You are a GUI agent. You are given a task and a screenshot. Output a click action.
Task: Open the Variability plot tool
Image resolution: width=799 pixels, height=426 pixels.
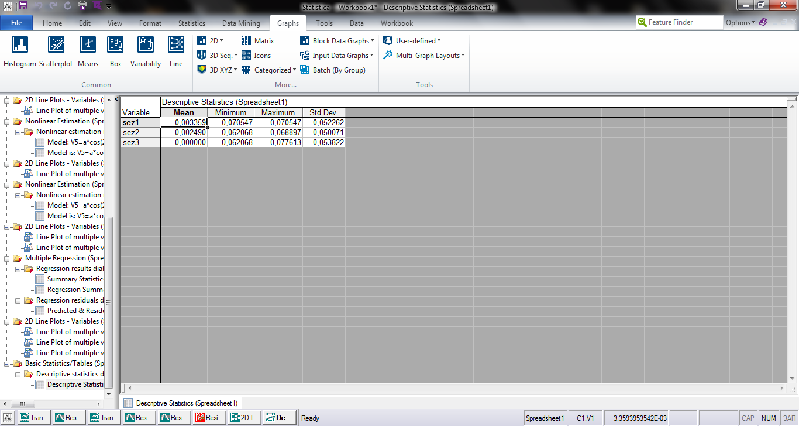click(x=145, y=51)
